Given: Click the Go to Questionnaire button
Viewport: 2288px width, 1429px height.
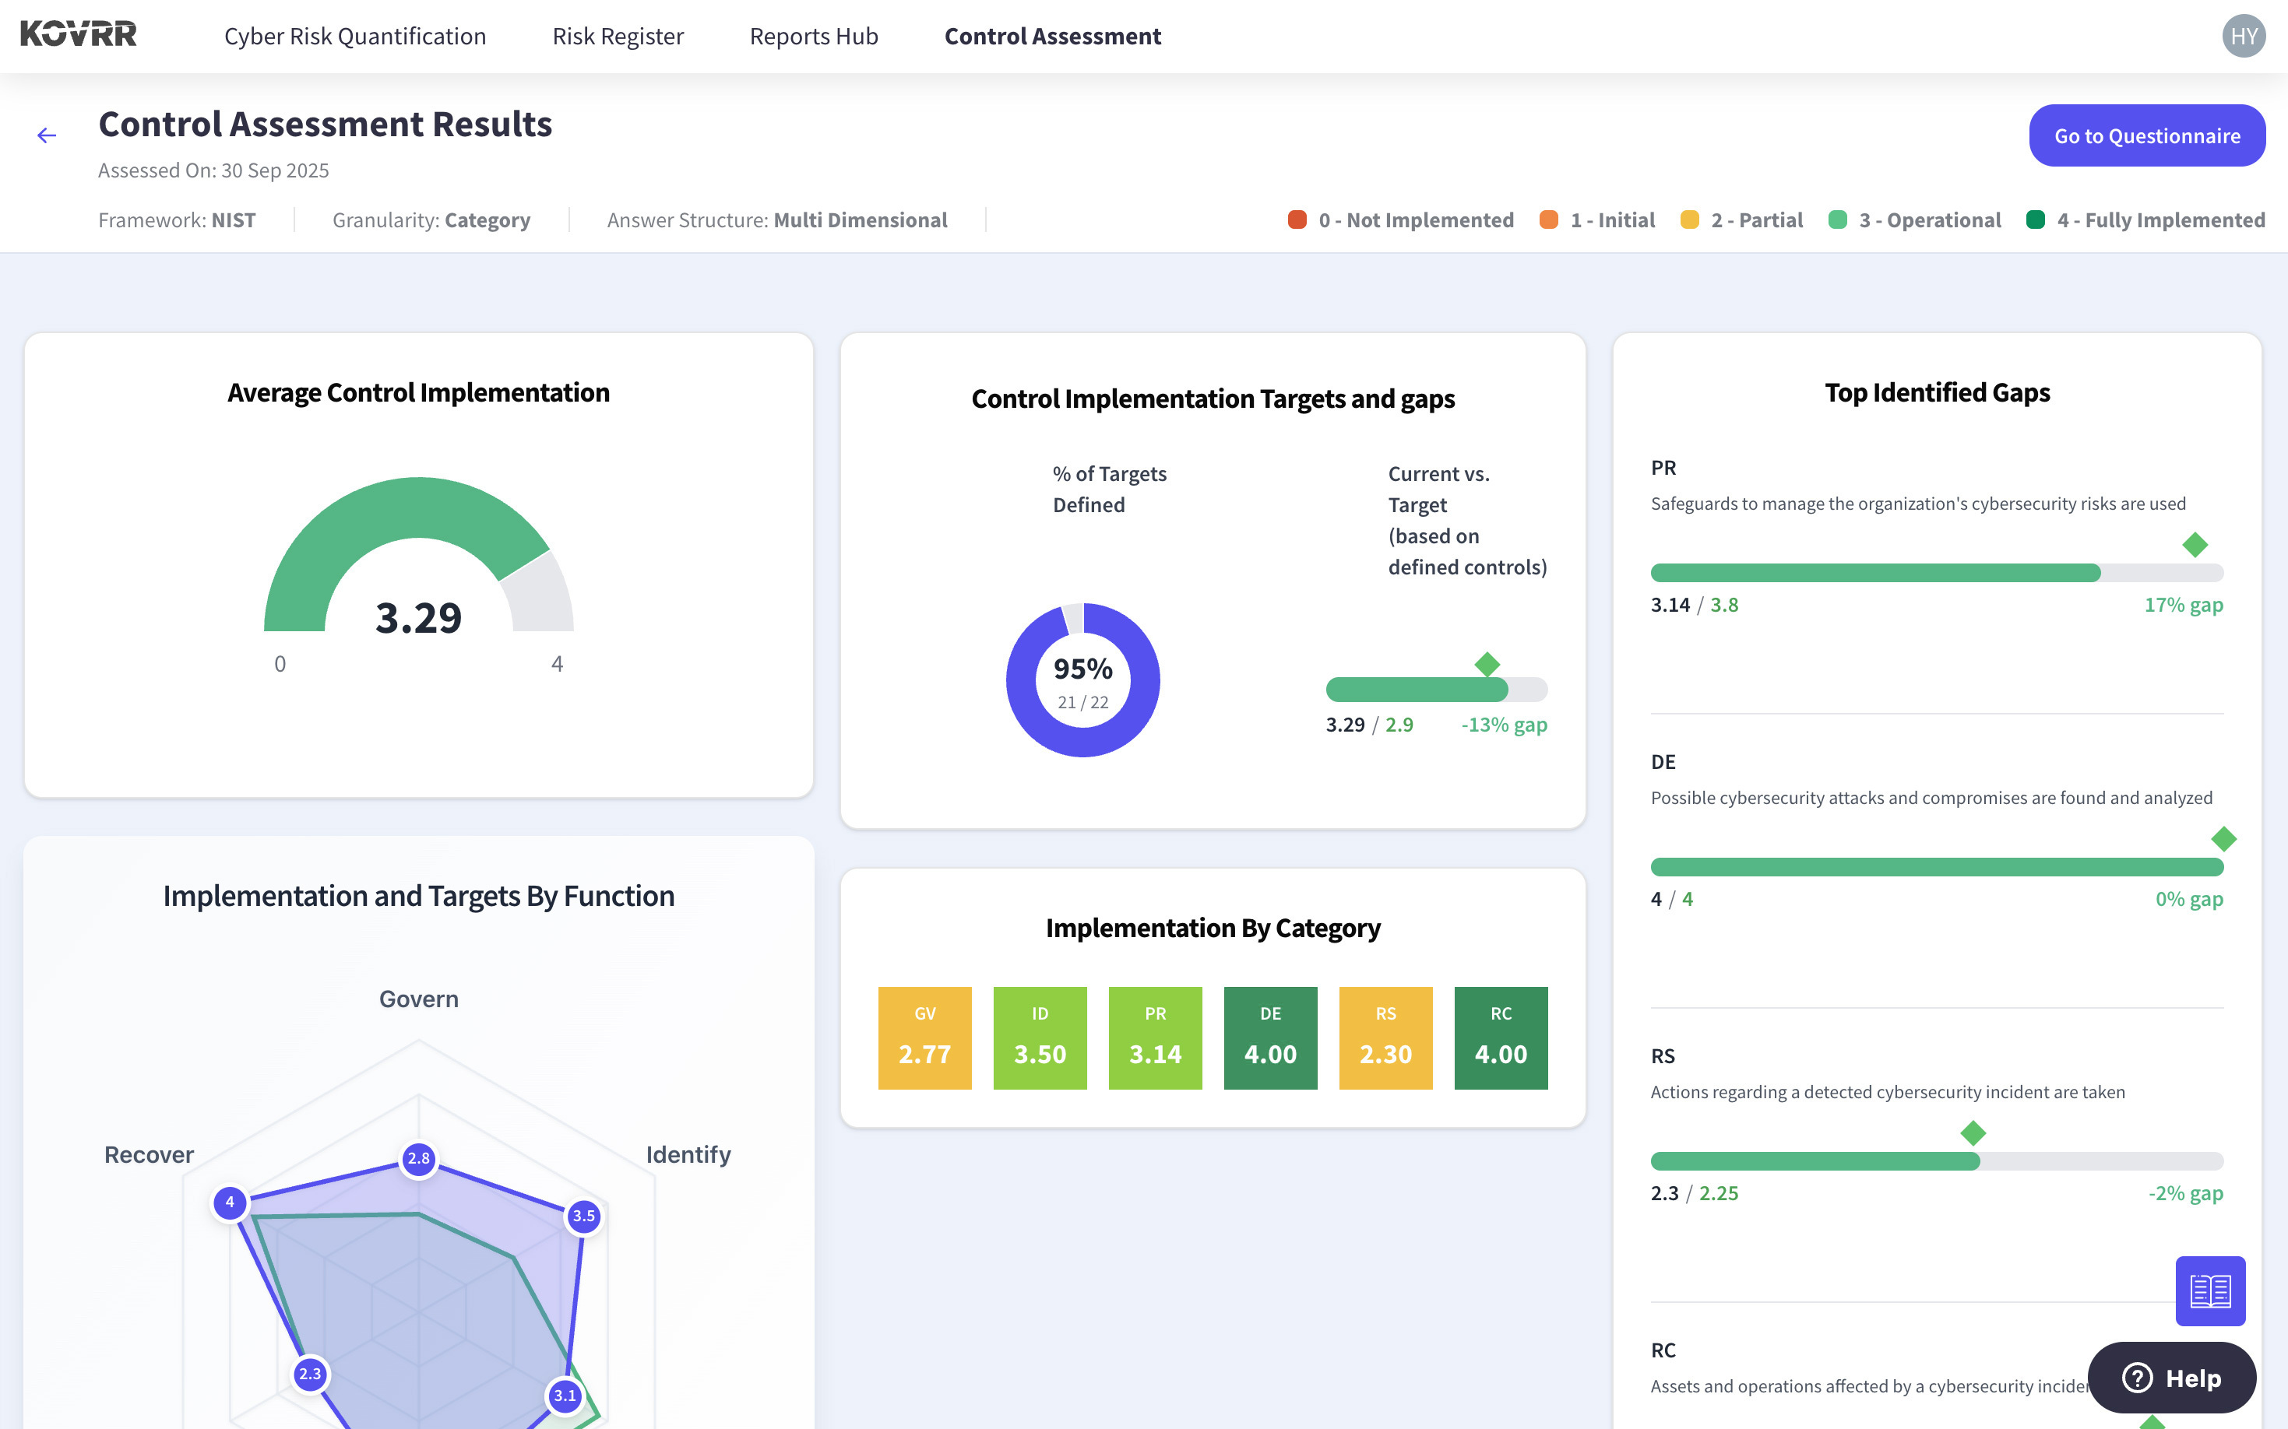Looking at the screenshot, I should coord(2146,136).
